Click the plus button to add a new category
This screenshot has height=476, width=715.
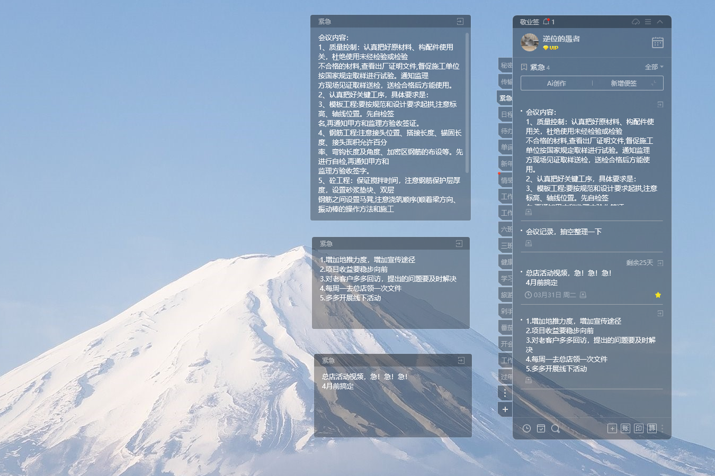point(505,409)
